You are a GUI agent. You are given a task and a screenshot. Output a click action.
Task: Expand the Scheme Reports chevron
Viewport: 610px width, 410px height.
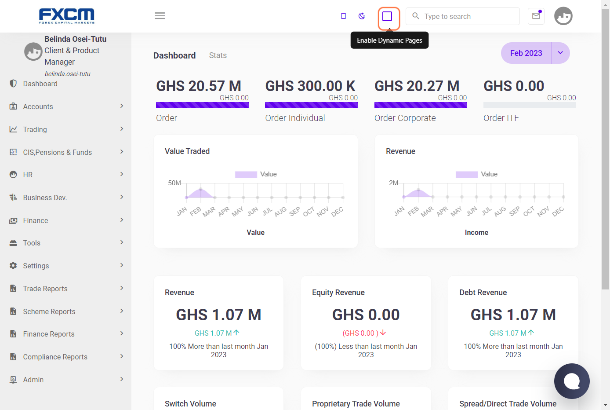pyautogui.click(x=122, y=311)
